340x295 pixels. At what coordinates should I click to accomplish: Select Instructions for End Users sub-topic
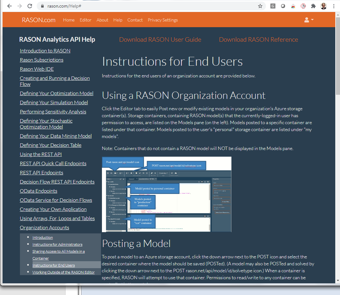[x=54, y=265]
